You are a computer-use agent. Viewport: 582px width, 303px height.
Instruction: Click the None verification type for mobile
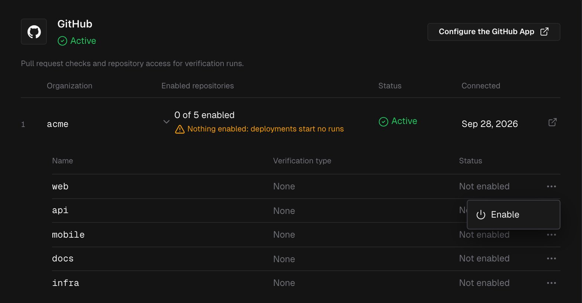tap(284, 235)
